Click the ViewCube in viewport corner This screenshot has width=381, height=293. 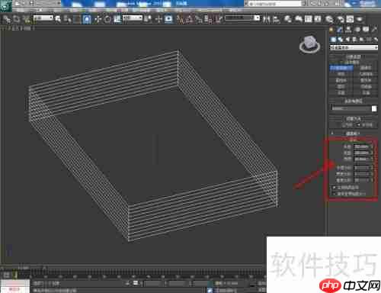tap(309, 44)
